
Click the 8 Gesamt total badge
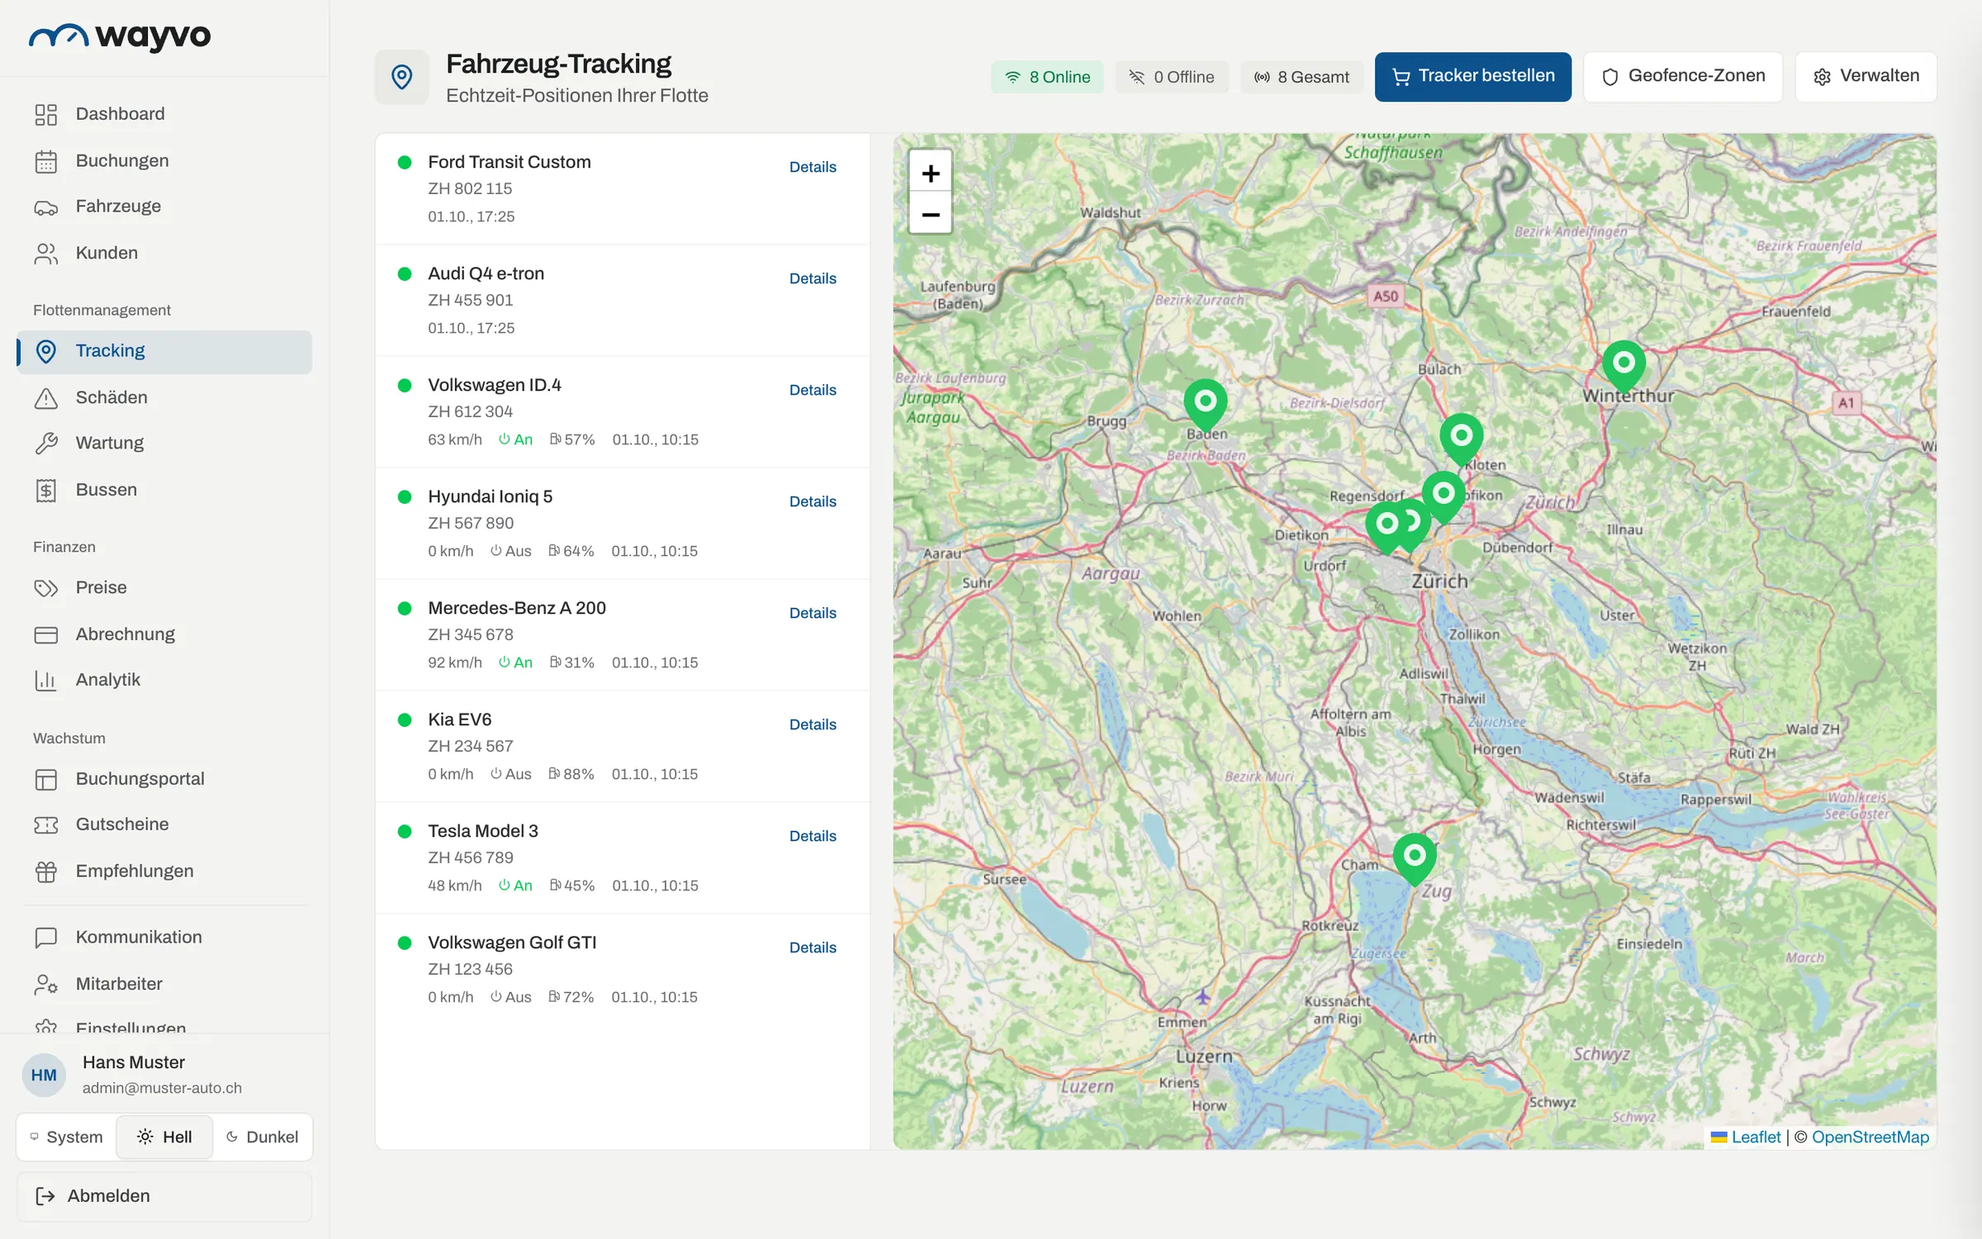1302,77
